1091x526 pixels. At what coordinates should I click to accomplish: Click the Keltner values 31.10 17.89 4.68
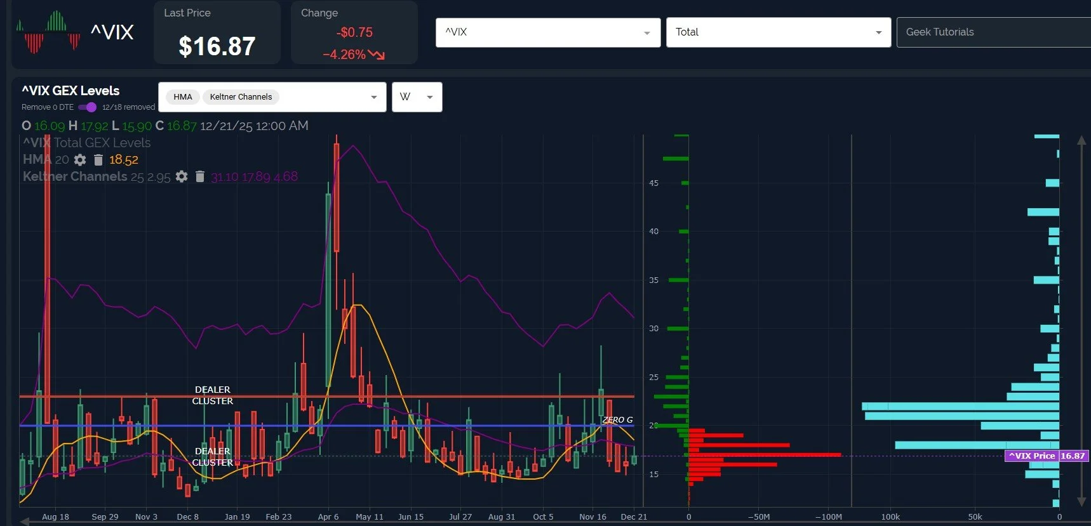coord(254,176)
